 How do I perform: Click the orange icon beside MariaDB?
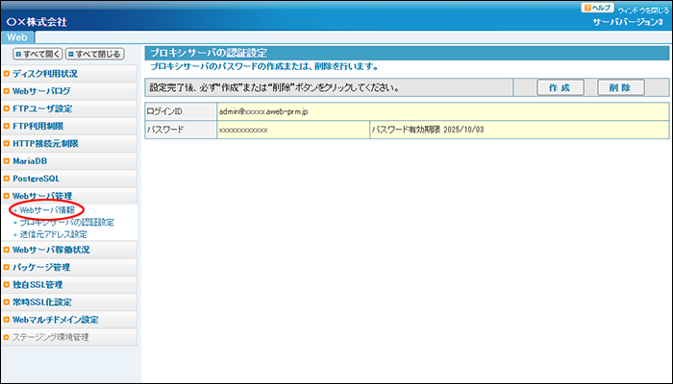(7, 161)
